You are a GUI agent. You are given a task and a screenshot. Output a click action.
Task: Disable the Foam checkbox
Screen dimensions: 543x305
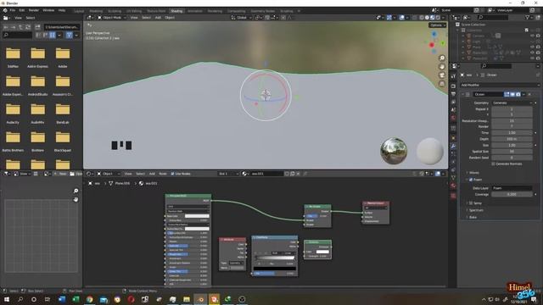pyautogui.click(x=471, y=180)
